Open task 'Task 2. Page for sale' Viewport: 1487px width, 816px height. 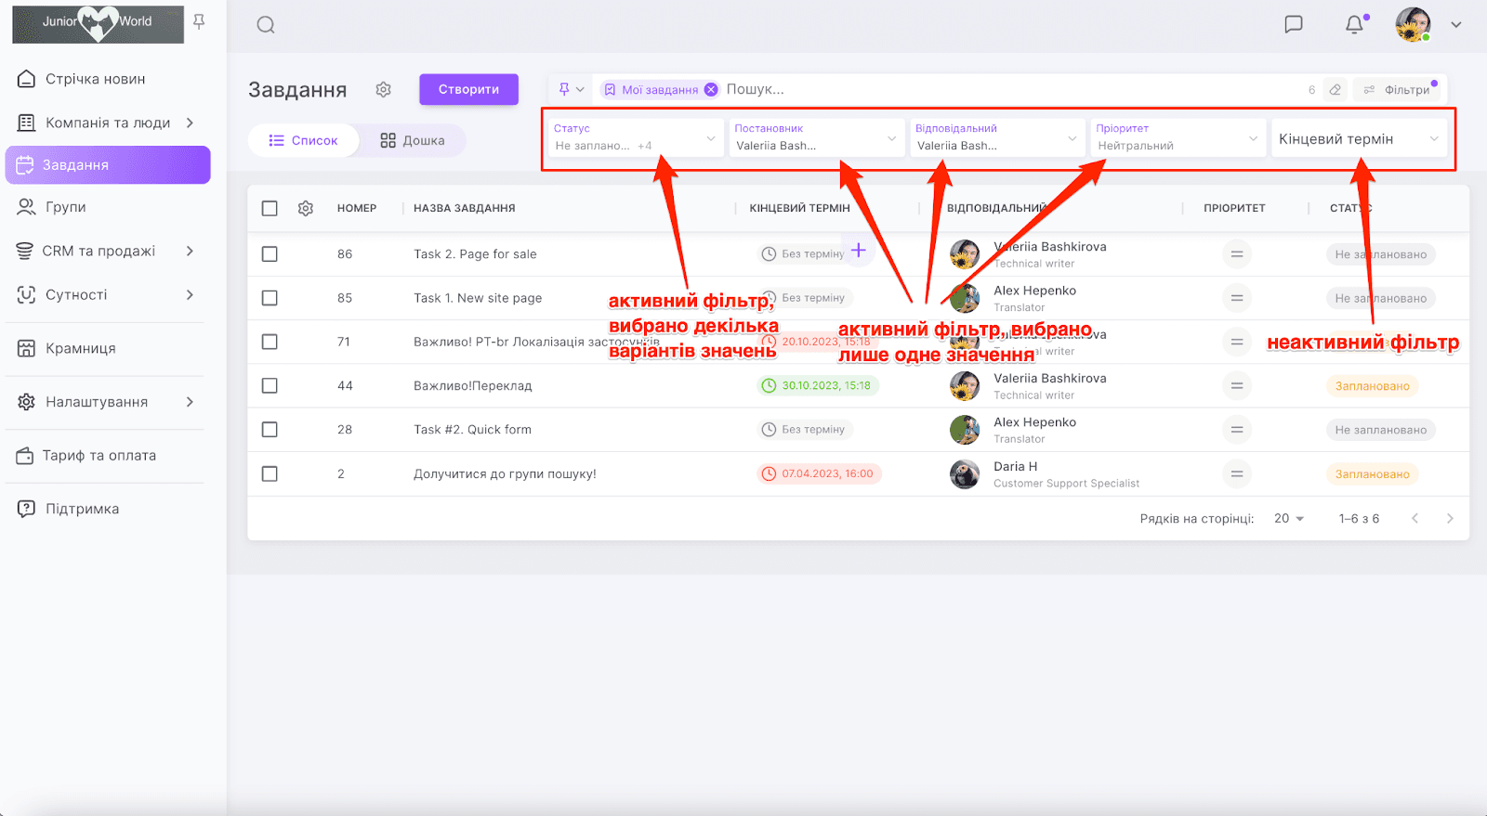tap(475, 253)
